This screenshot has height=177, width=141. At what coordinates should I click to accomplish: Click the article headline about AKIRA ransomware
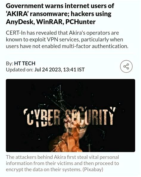[x=60, y=14]
